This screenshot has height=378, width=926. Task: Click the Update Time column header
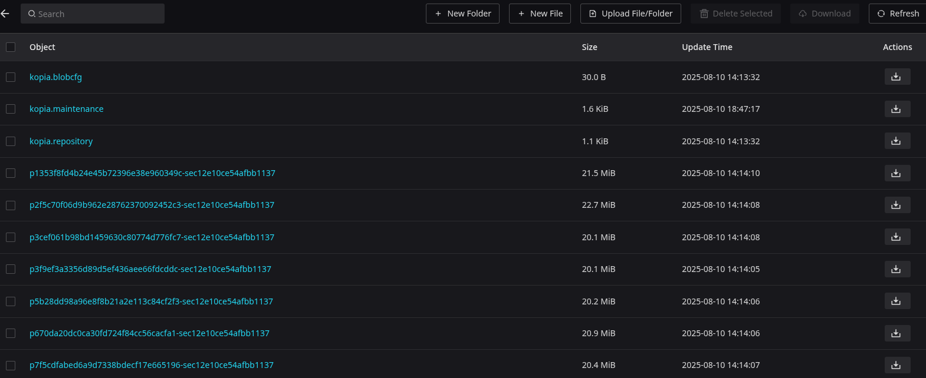click(x=707, y=47)
